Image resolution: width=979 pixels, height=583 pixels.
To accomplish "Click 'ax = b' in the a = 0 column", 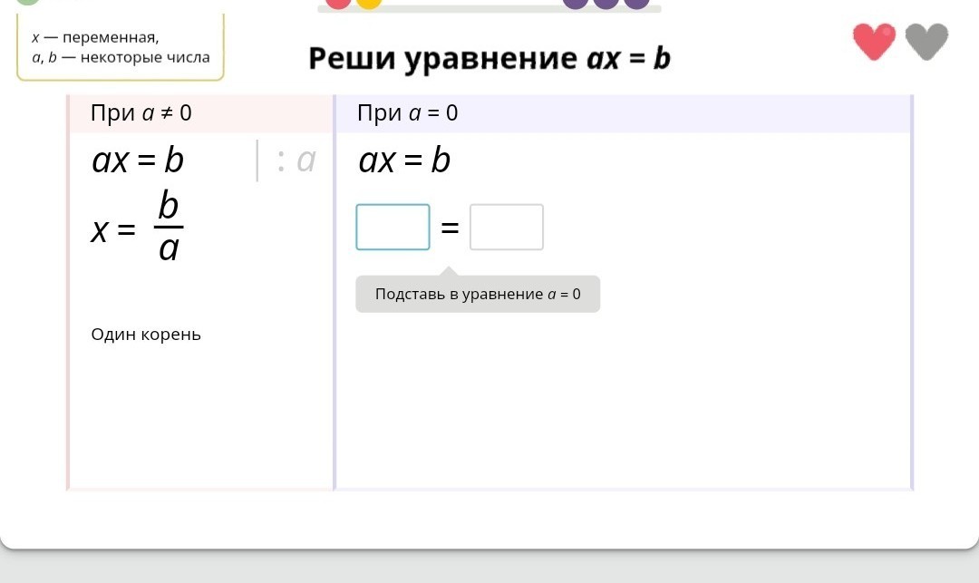I will (404, 161).
